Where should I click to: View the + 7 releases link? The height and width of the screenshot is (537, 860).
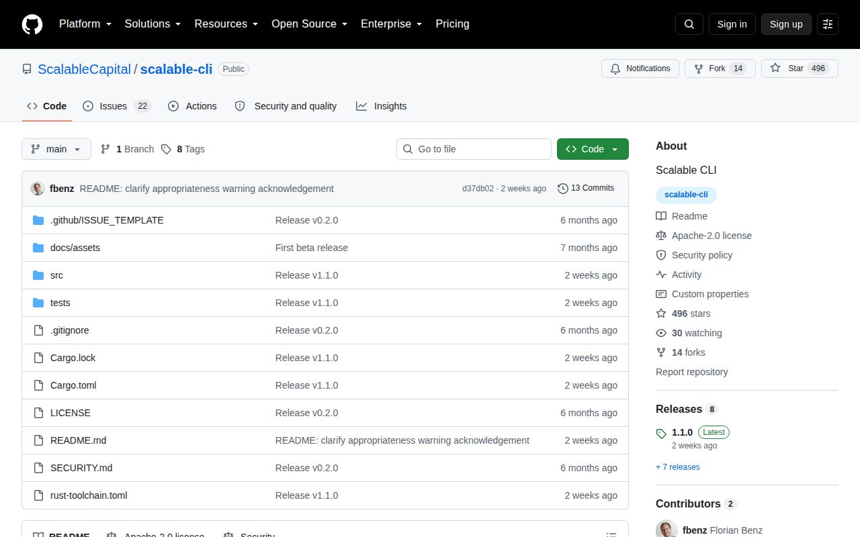(x=678, y=467)
